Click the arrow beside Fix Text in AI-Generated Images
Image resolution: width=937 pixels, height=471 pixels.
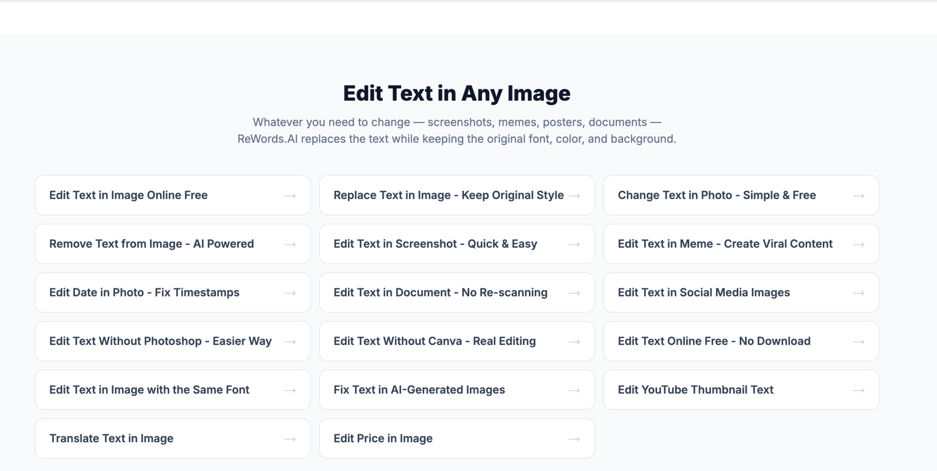[574, 390]
